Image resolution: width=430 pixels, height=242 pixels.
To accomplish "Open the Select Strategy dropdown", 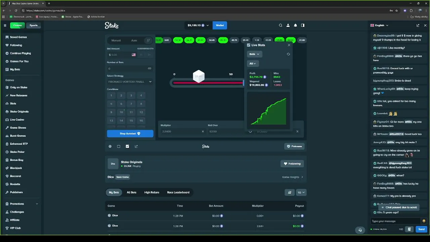I will [x=130, y=82].
